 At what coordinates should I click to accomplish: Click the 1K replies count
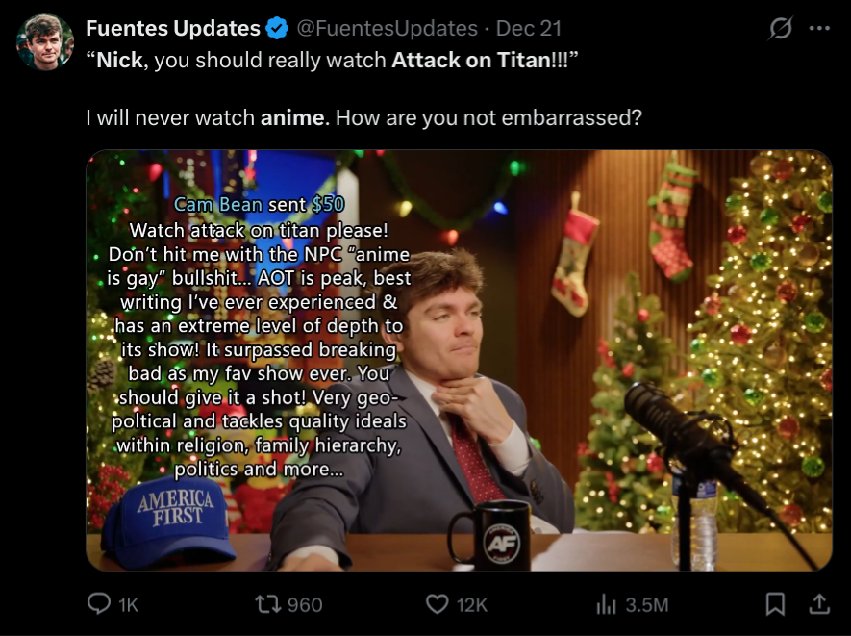pos(128,605)
